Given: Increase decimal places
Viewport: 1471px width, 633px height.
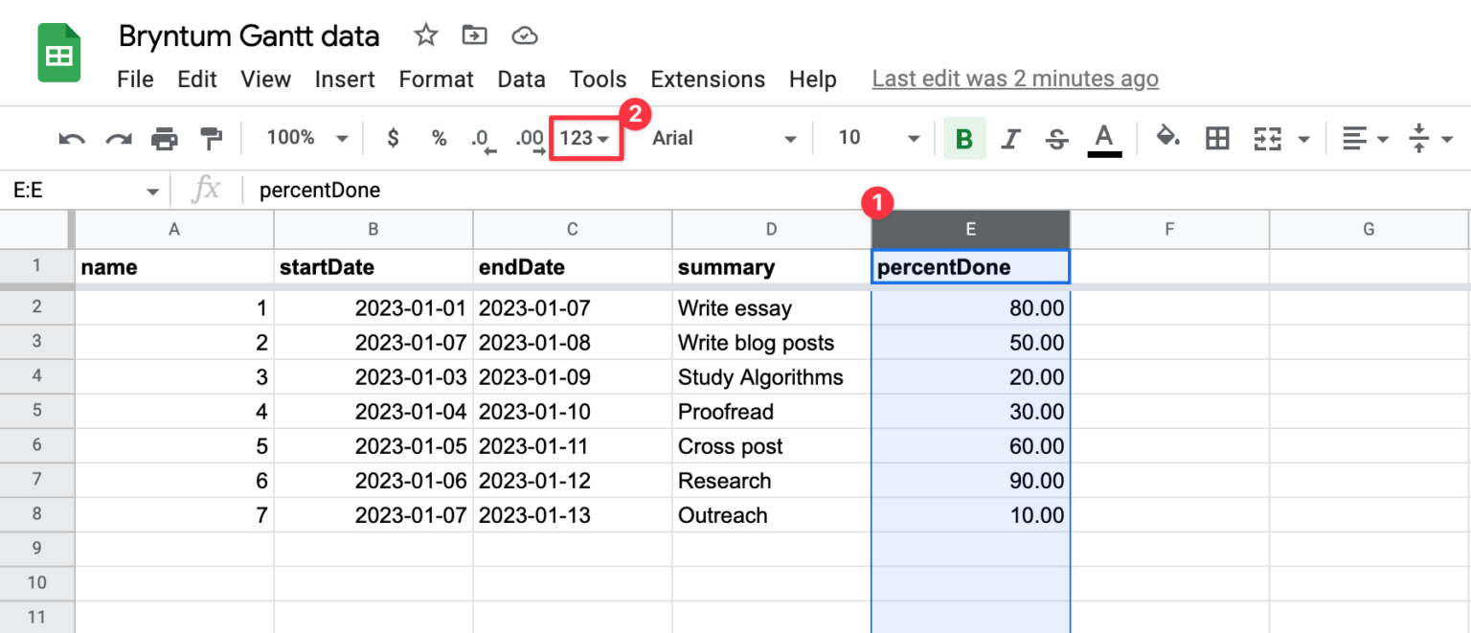Looking at the screenshot, I should pos(528,138).
